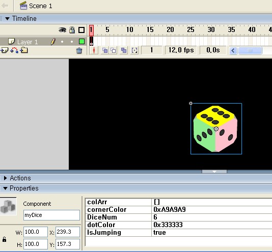This screenshot has width=272, height=252.
Task: Collapse the Properties panel
Action: coord(6,188)
